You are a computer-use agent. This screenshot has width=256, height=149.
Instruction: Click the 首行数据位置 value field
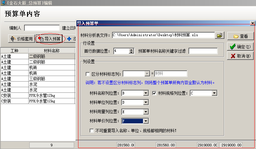point(121,51)
